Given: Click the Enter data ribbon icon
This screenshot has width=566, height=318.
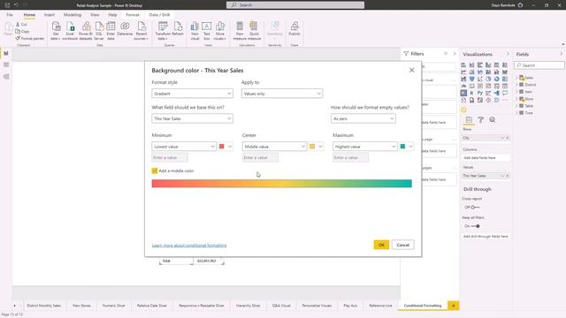Looking at the screenshot, I should [111, 31].
